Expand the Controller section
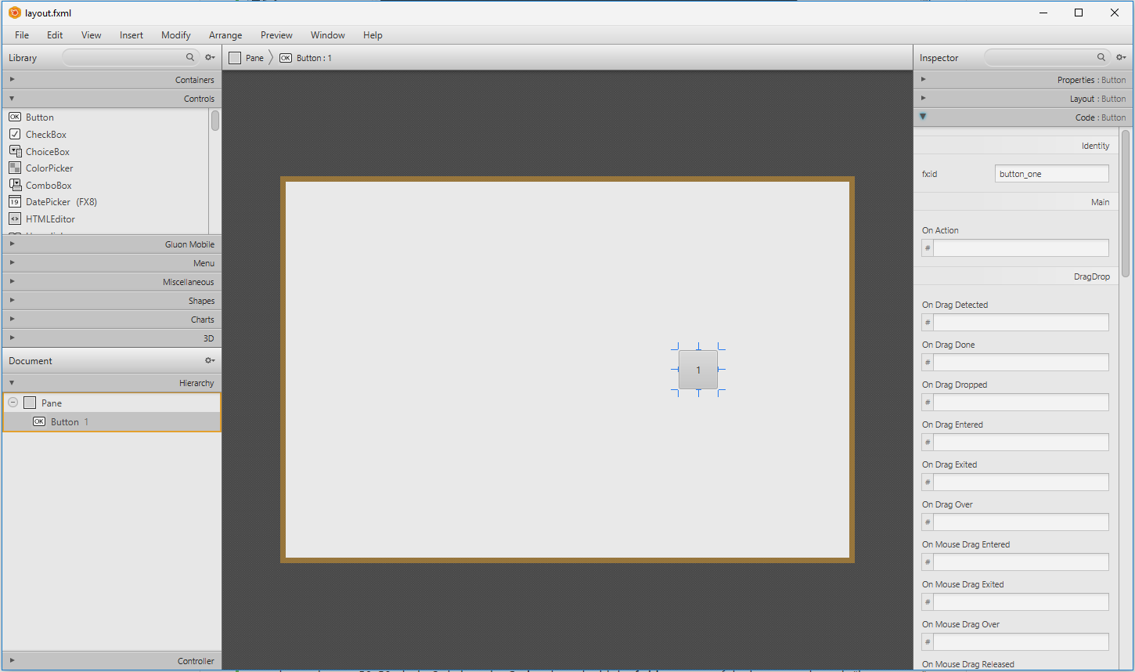Image resolution: width=1135 pixels, height=672 pixels. 12,660
